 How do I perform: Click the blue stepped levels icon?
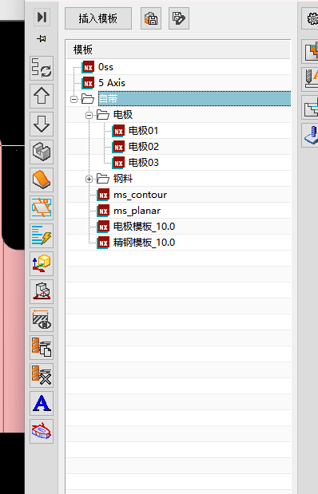311,107
